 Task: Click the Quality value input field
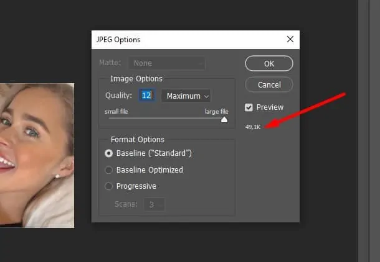pyautogui.click(x=146, y=96)
